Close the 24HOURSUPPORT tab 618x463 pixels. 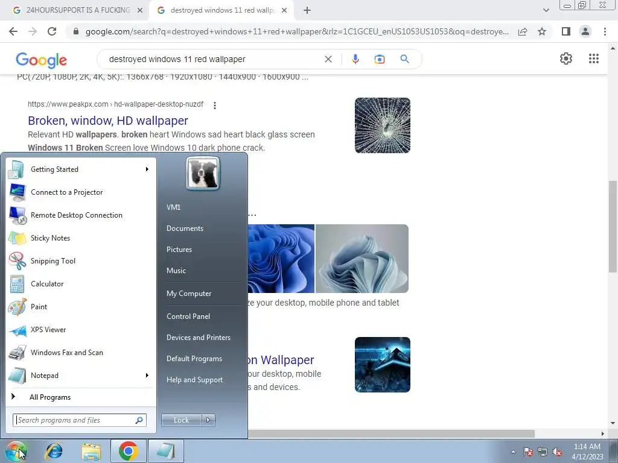pyautogui.click(x=140, y=11)
